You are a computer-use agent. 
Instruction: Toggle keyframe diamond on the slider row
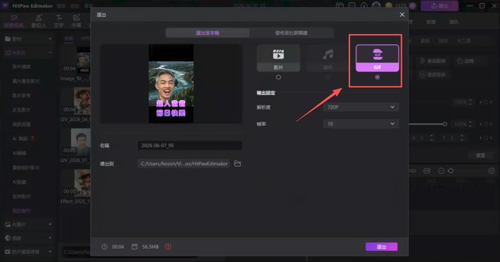point(486,124)
